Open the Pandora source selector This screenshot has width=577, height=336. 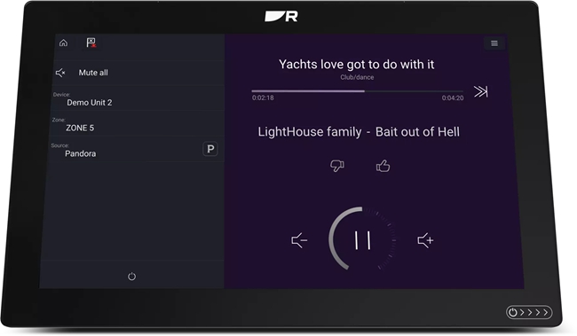pos(137,150)
